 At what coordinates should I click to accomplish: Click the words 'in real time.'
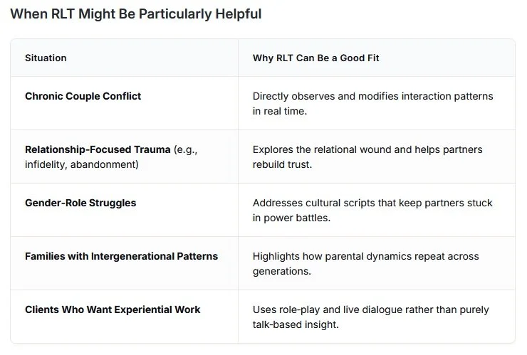tap(280, 111)
